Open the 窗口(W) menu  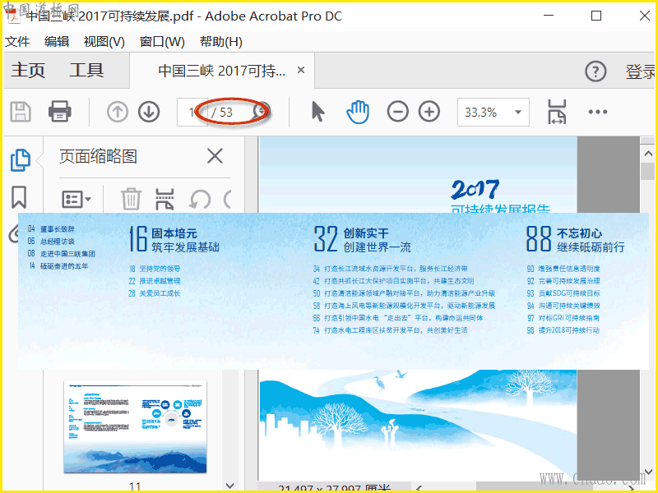pyautogui.click(x=162, y=42)
